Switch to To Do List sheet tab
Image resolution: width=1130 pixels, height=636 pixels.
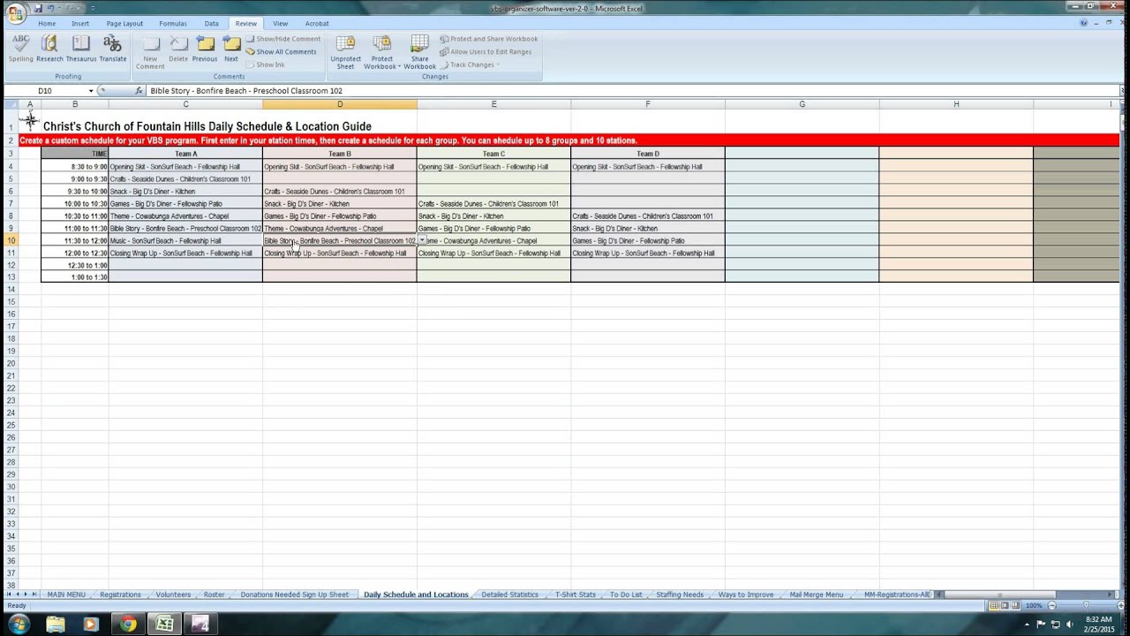click(x=626, y=594)
